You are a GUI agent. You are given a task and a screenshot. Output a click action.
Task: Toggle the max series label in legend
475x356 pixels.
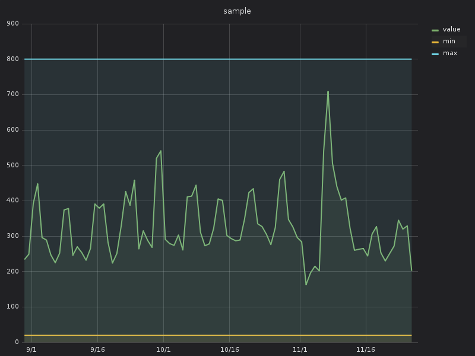(450, 53)
